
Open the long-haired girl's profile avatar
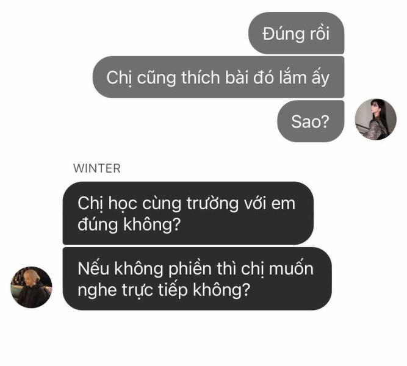pos(375,120)
